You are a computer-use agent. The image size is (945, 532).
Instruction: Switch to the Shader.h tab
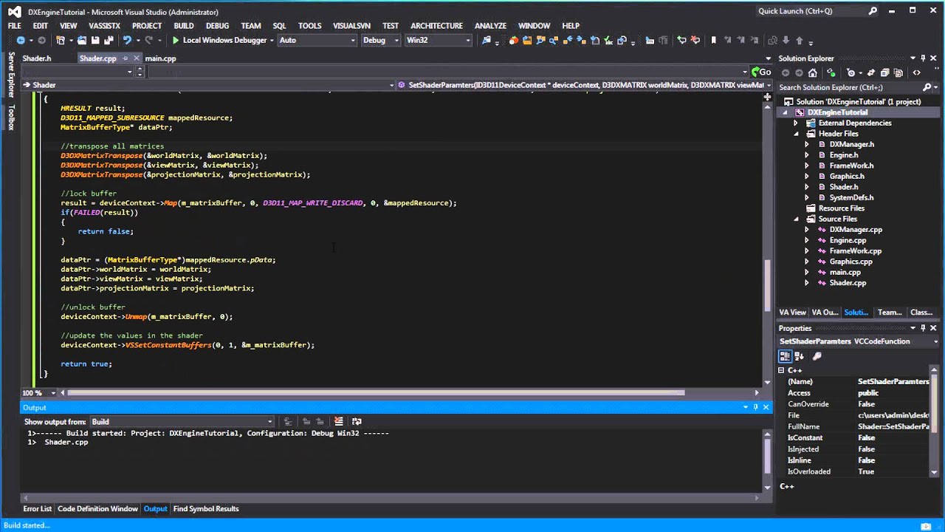(x=37, y=58)
